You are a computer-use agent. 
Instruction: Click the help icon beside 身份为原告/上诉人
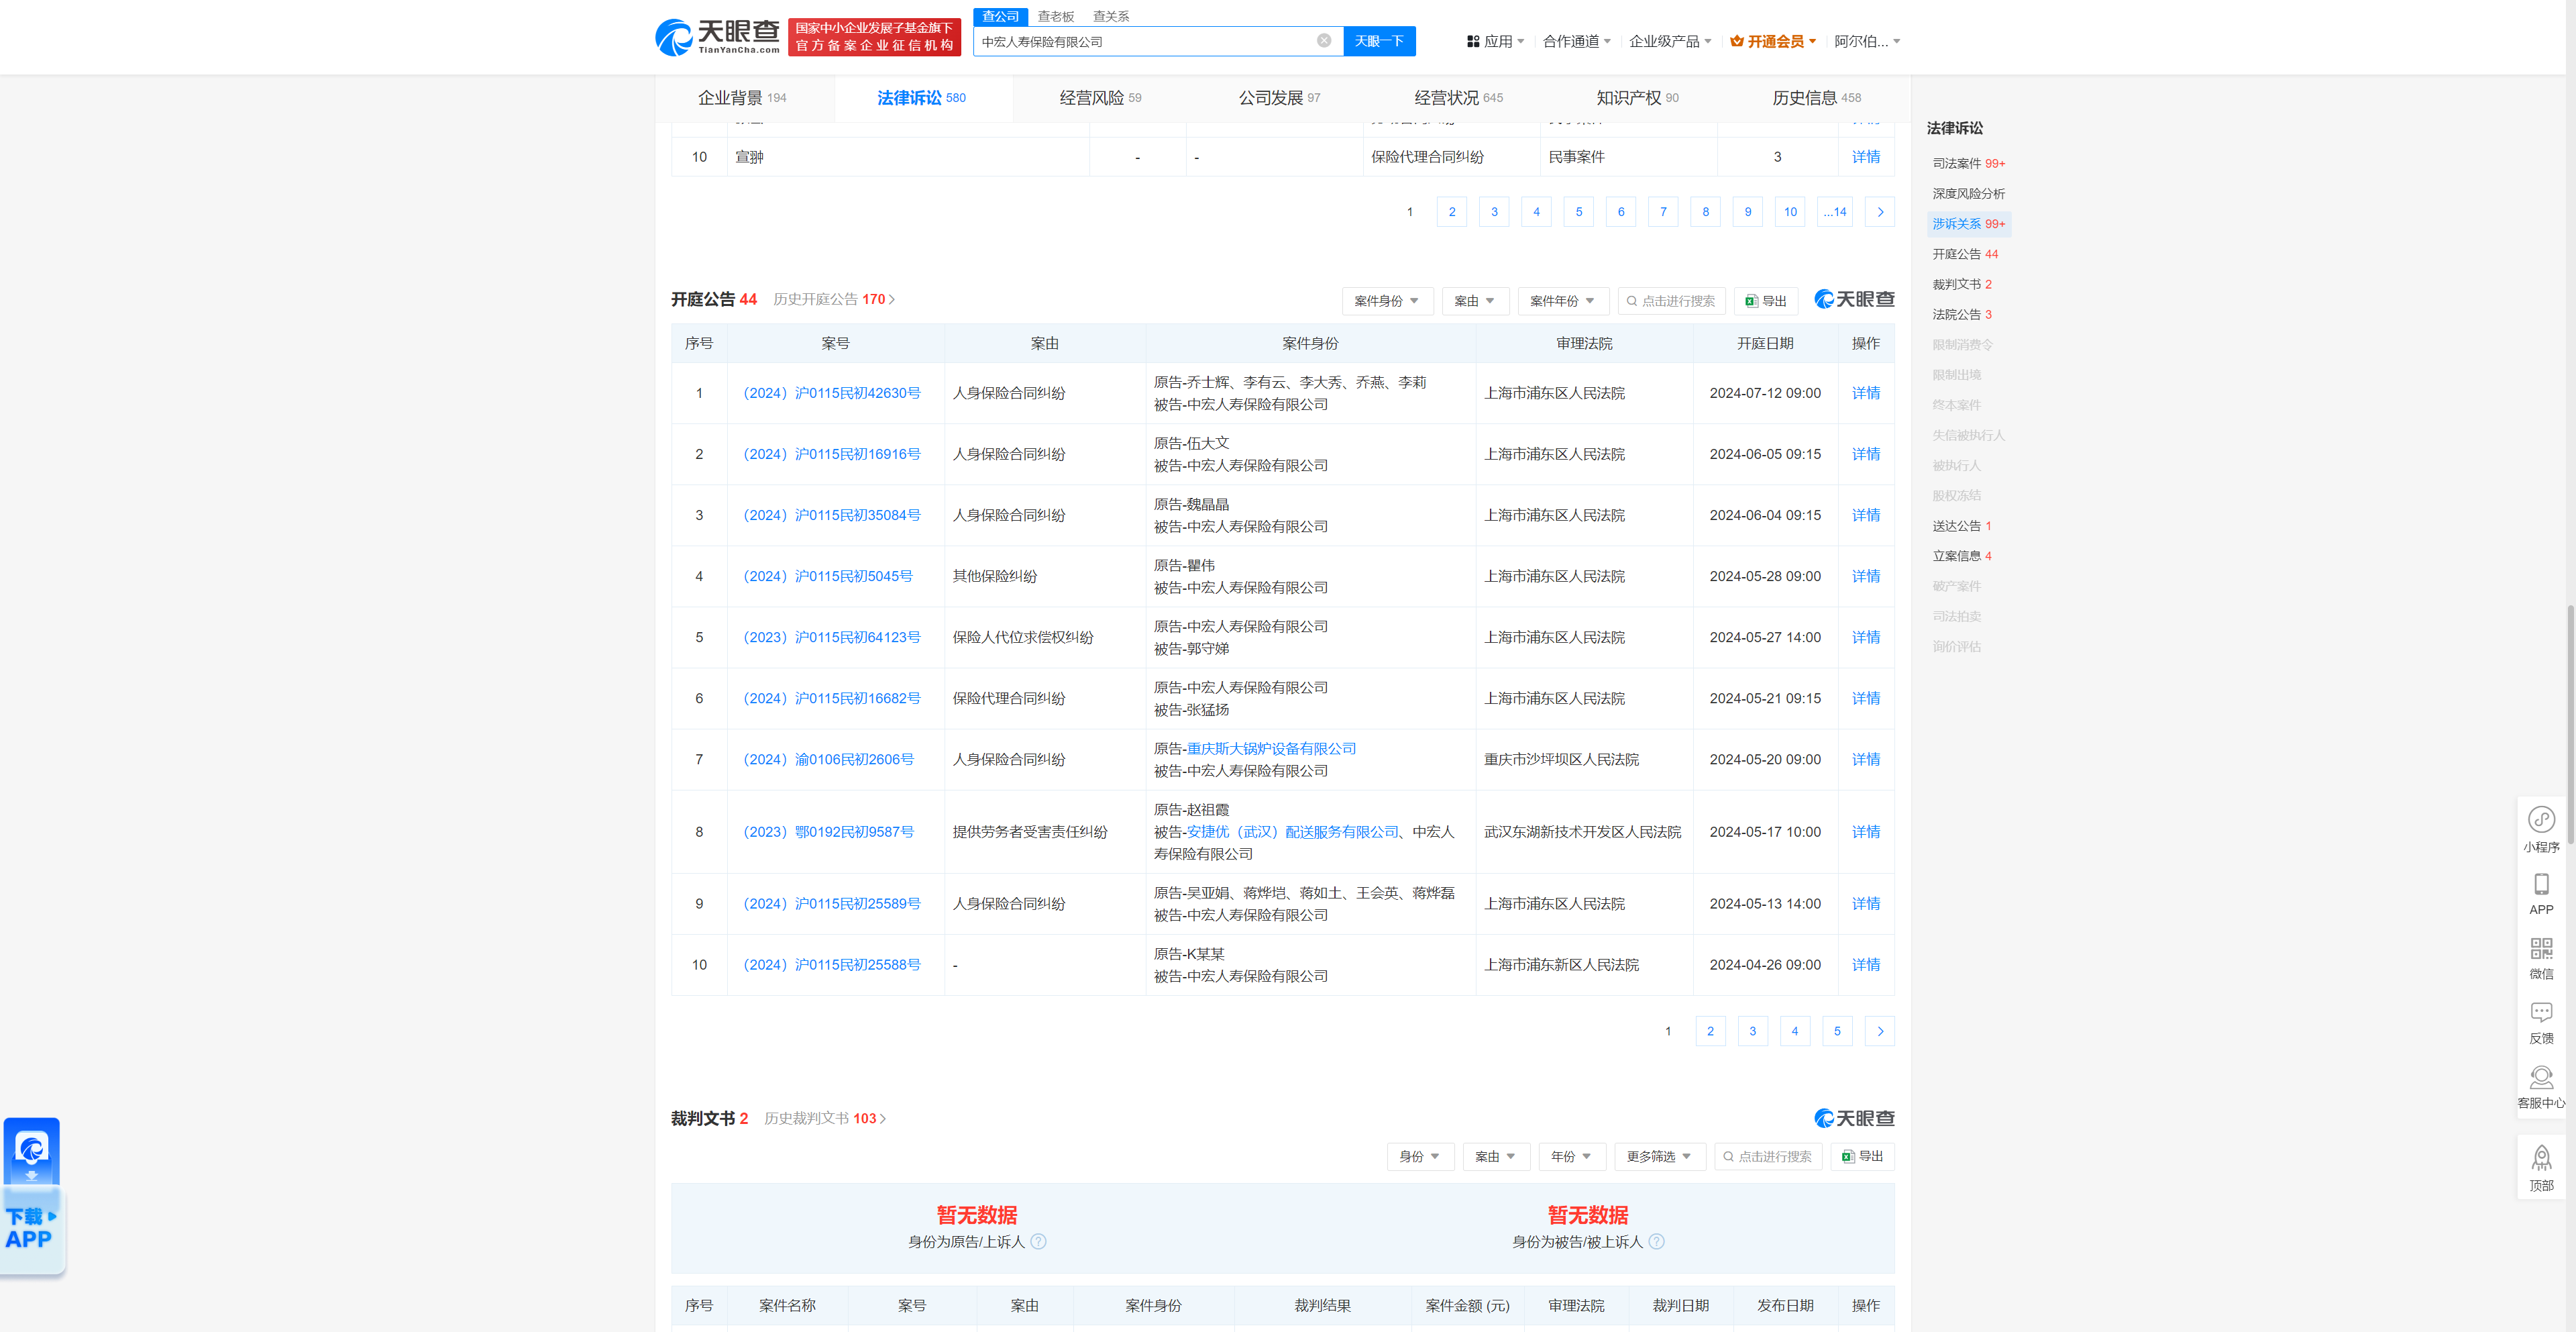(1039, 1242)
